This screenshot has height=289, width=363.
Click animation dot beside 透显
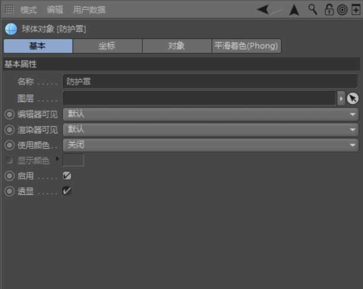coord(9,191)
